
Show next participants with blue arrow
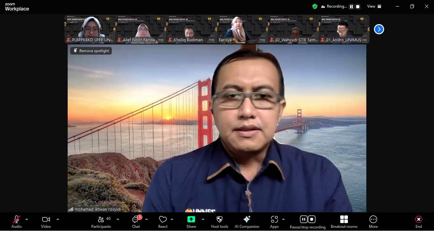tap(379, 29)
